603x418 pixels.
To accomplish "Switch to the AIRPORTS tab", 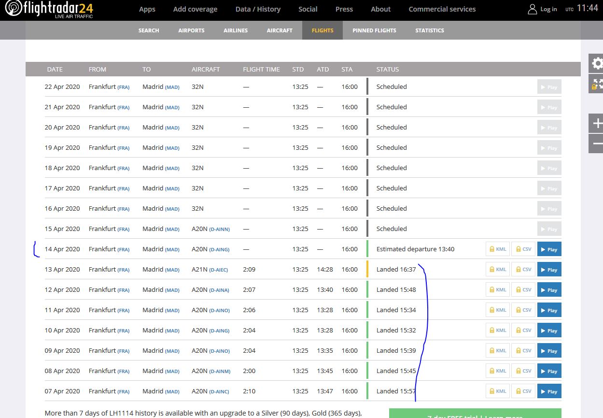I will coord(192,30).
